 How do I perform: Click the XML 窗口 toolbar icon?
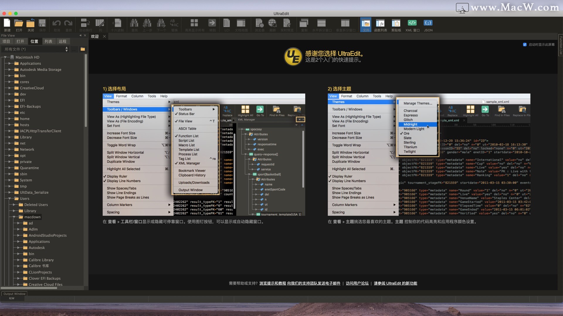(412, 25)
